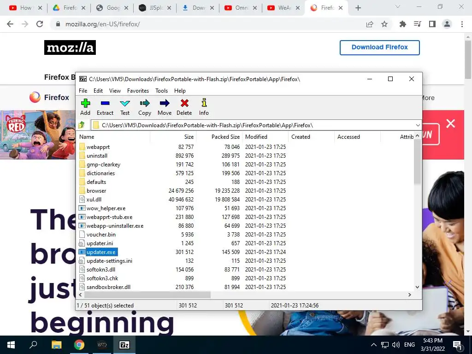Image resolution: width=472 pixels, height=354 pixels.
Task: Click the mozilla logo link
Action: tap(70, 47)
